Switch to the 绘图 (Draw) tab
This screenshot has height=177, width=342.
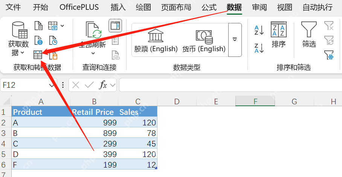[x=143, y=7]
